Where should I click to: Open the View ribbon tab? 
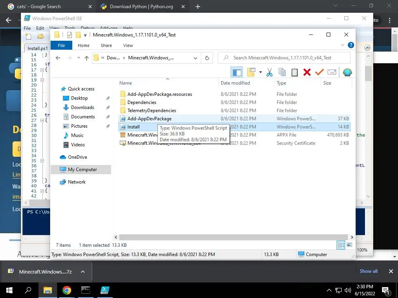pos(128,45)
